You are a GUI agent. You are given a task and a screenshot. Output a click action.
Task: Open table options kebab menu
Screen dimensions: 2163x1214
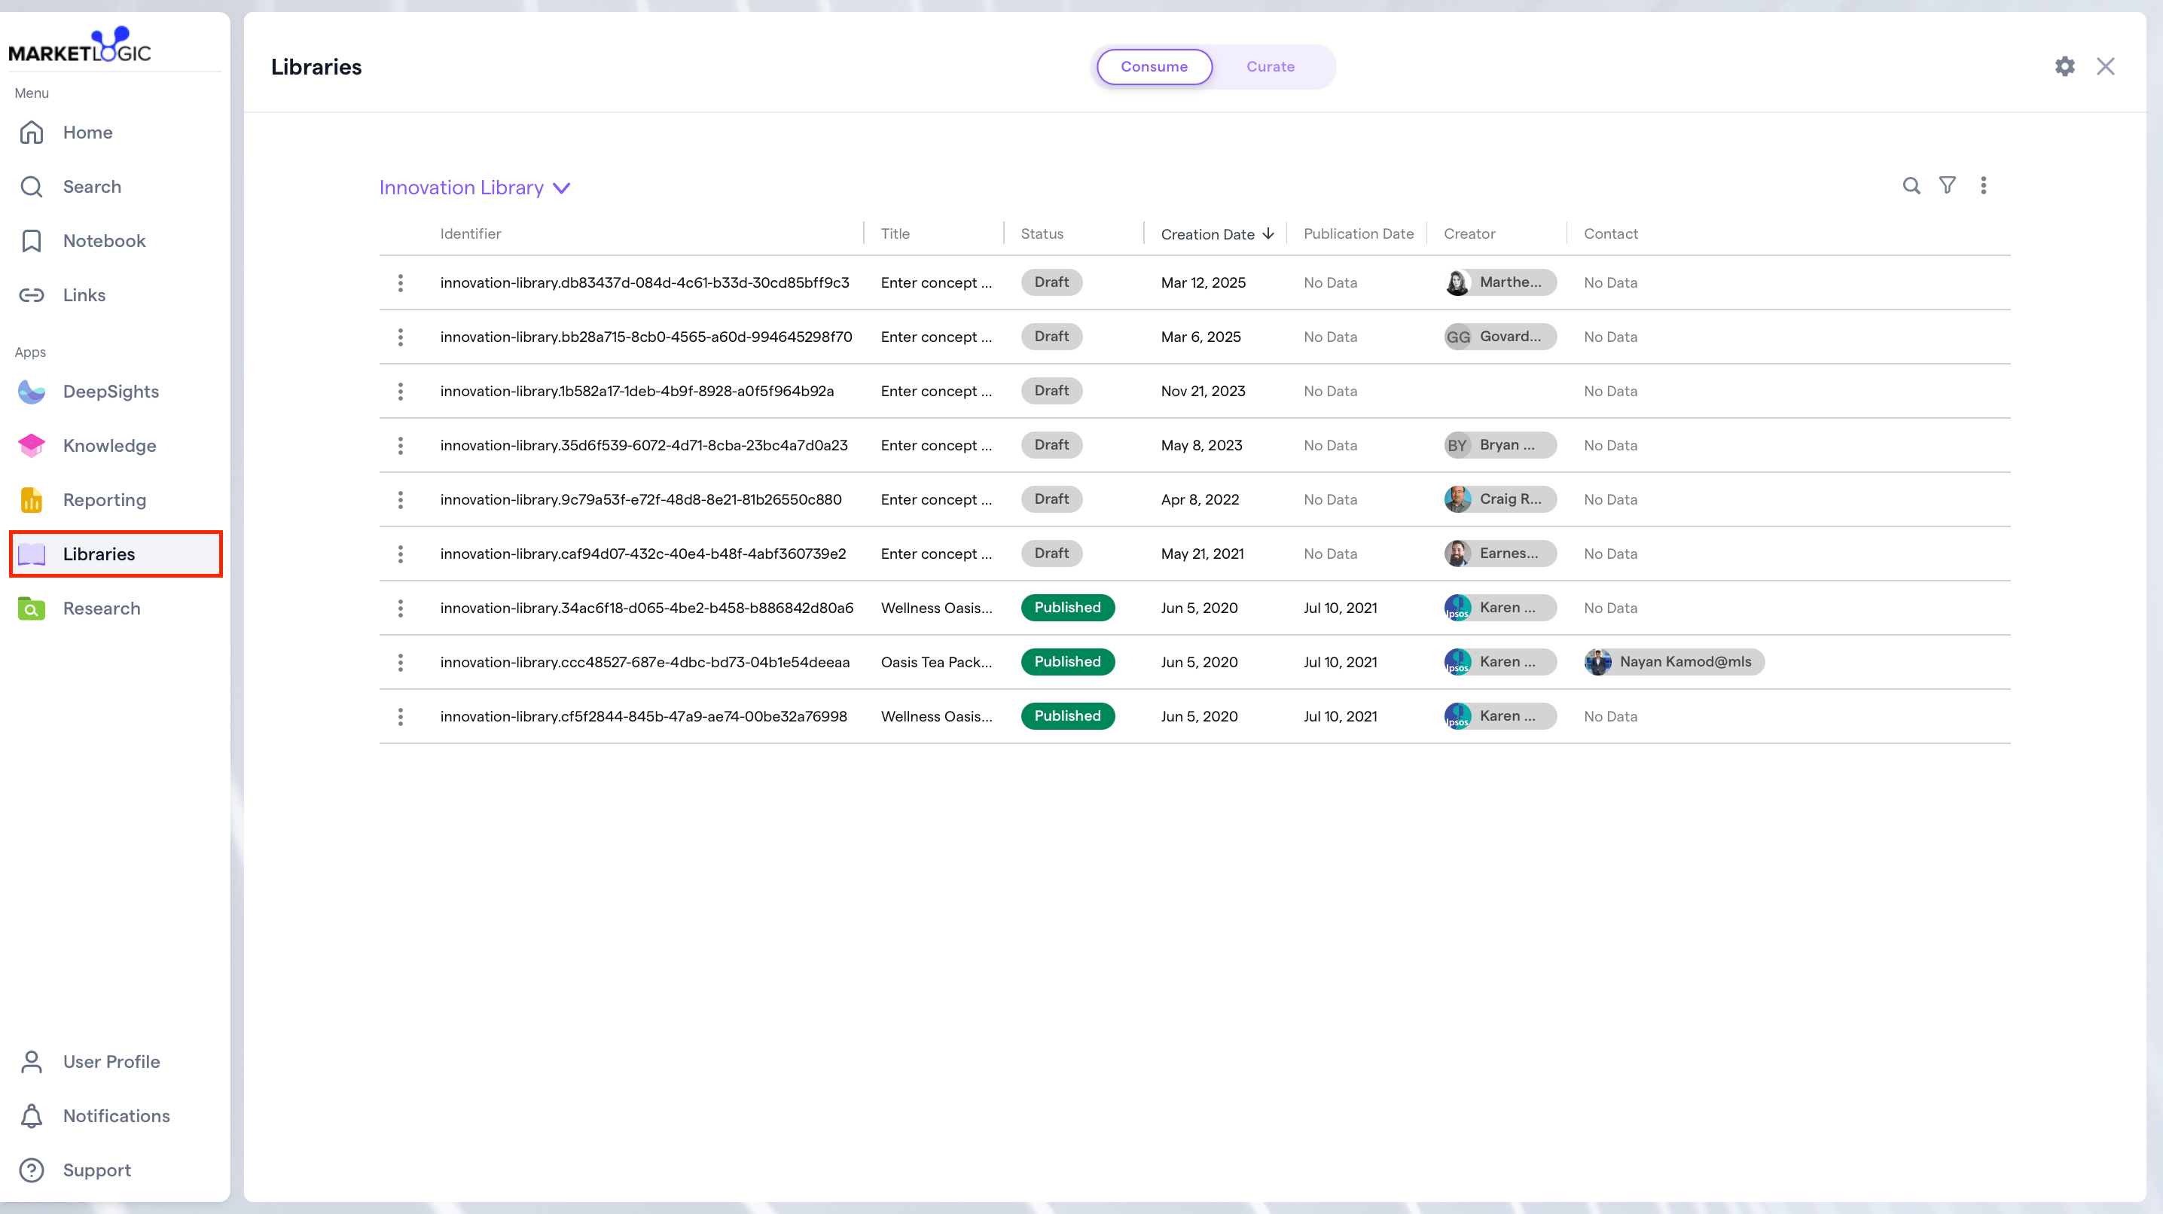click(x=1983, y=185)
